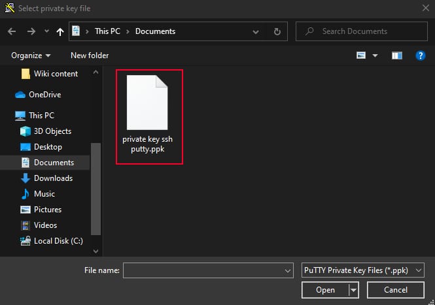Expand the address bar history dropdown

(256, 31)
